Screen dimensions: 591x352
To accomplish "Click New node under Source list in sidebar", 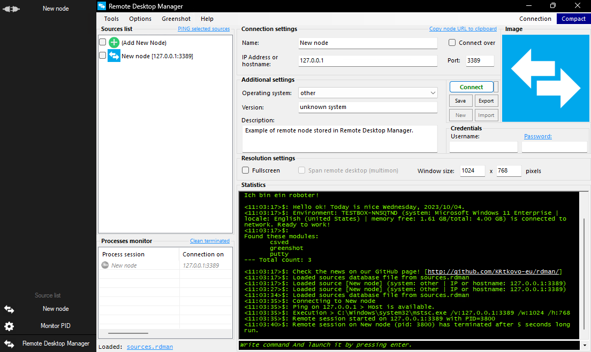I will [x=56, y=309].
